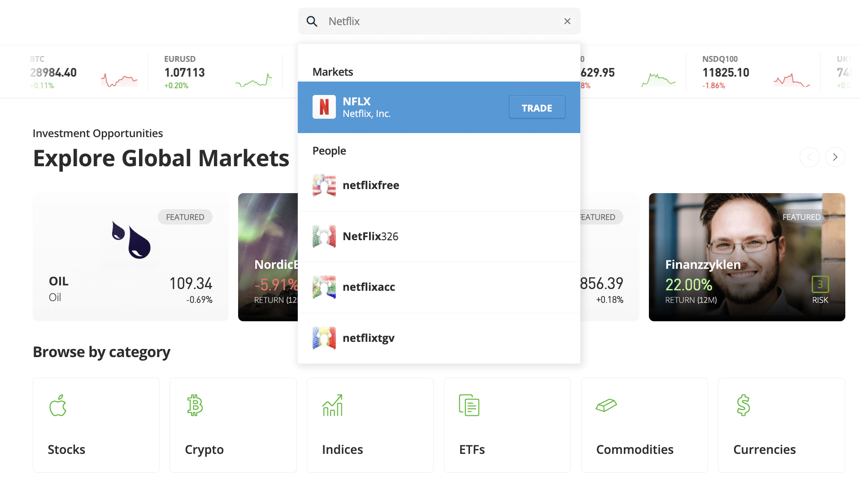The width and height of the screenshot is (861, 483).
Task: Click the Currencies dollar sign icon
Action: [743, 405]
